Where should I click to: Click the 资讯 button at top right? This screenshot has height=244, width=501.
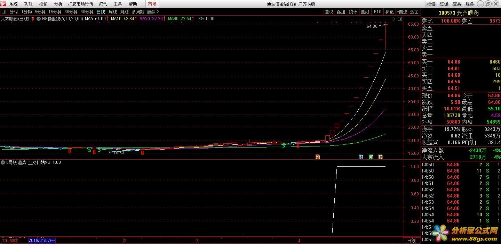[444, 4]
